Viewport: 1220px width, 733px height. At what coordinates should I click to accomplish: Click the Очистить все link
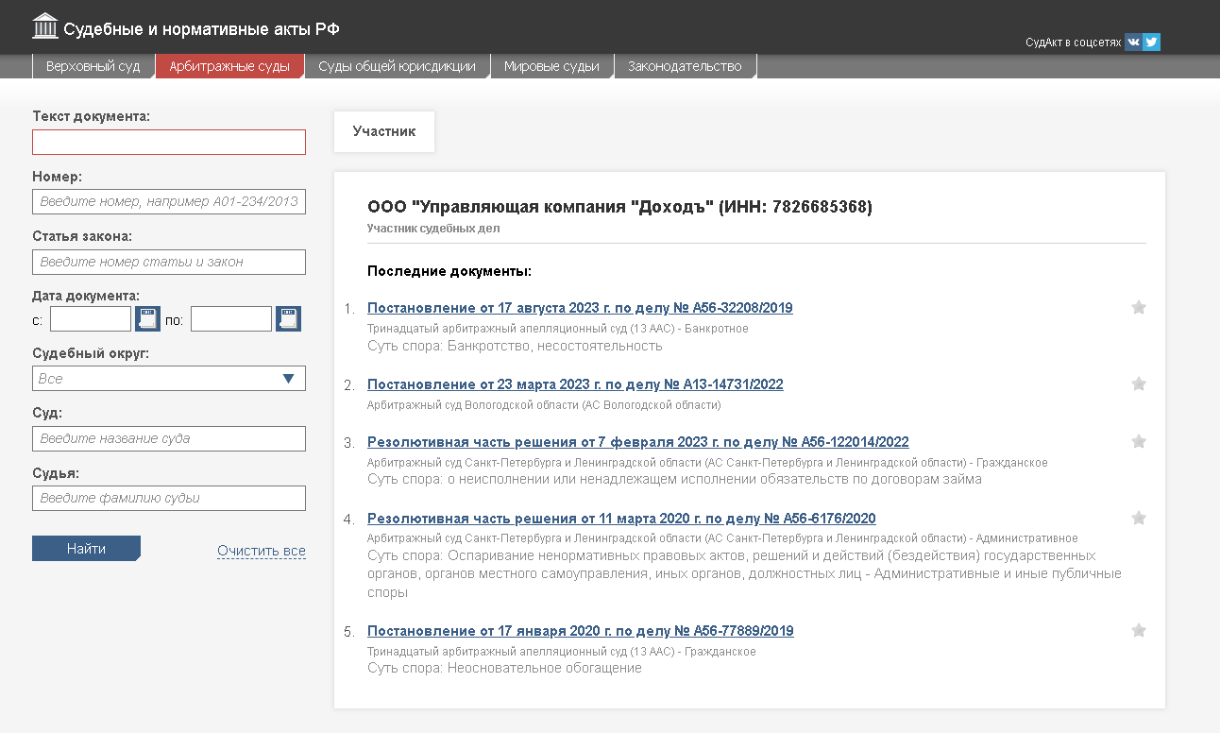[262, 551]
